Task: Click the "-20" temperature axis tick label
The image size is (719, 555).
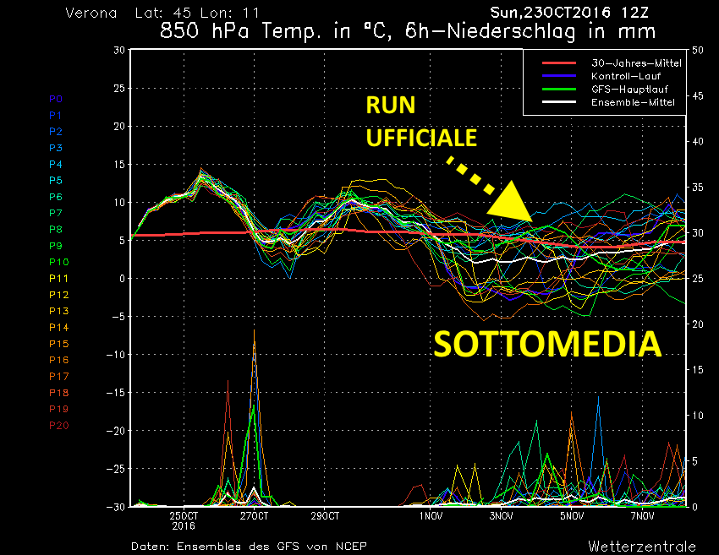Action: click(115, 431)
